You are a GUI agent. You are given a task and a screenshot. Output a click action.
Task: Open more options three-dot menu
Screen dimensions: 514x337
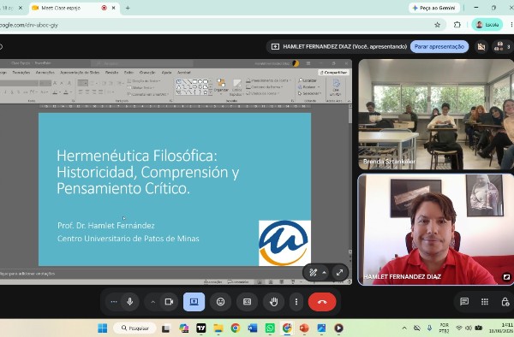pos(296,302)
